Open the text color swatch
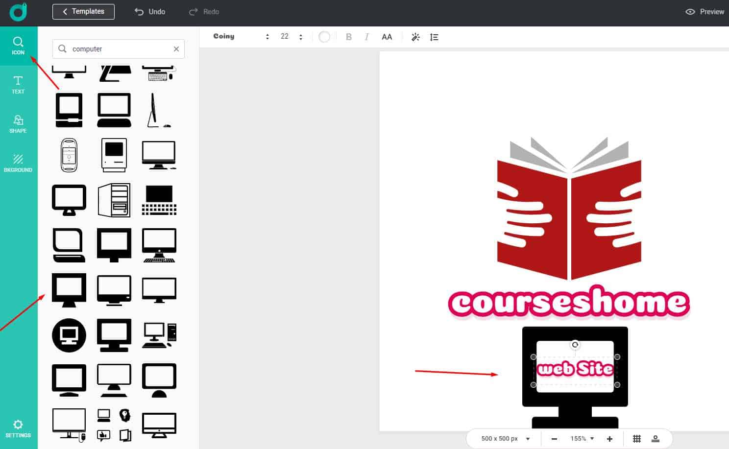Screen dimensions: 729x449 (324, 37)
